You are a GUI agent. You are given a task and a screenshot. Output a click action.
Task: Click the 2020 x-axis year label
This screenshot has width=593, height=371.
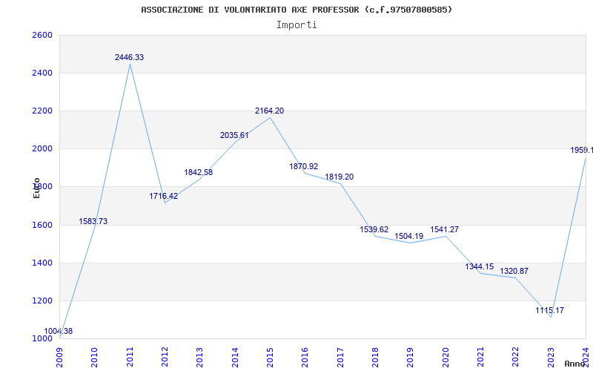pyautogui.click(x=445, y=358)
